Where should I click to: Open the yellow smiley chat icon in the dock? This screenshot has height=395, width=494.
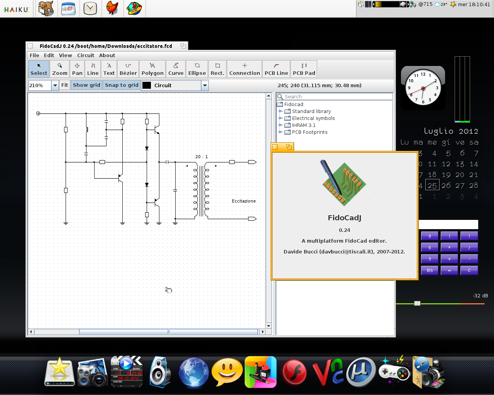tap(227, 372)
